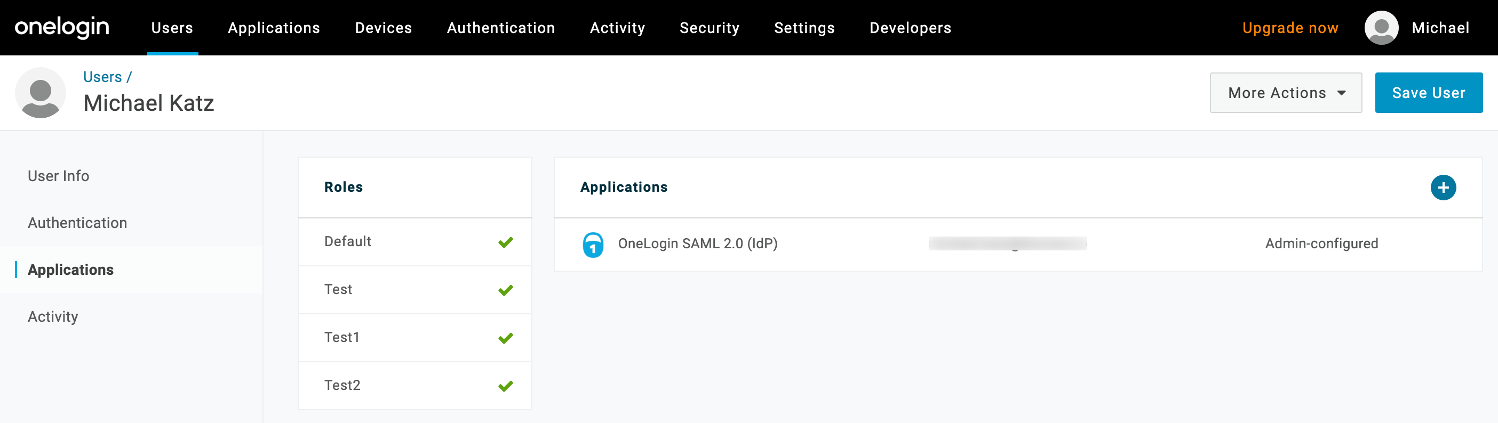This screenshot has height=423, width=1498.
Task: Open the Applications top menu
Action: point(274,28)
